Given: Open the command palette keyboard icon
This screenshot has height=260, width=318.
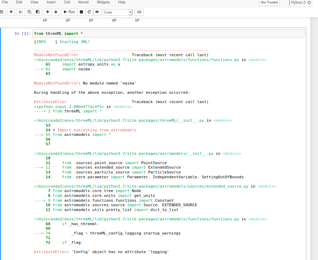Looking at the screenshot, I should tap(139, 12).
